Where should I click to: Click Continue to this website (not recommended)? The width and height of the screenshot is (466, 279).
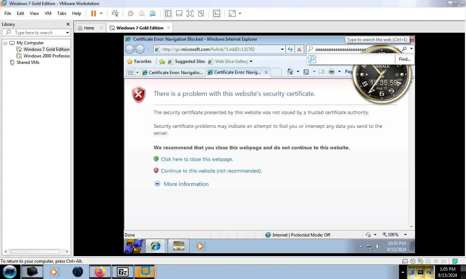211,171
